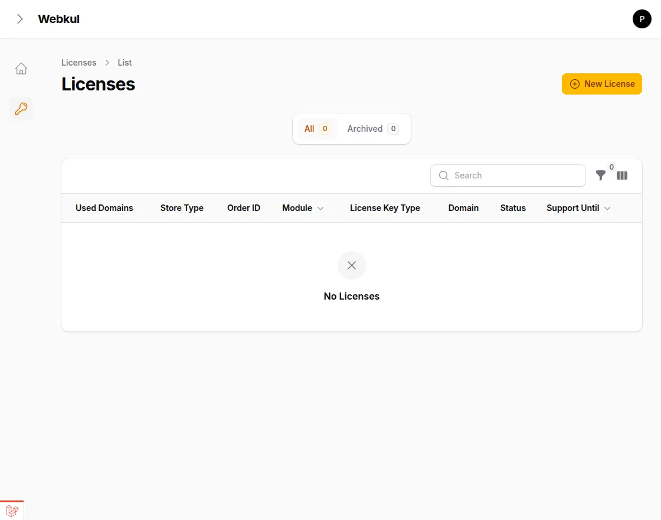
Task: Open the Support Until dropdown chevron
Action: (x=607, y=208)
